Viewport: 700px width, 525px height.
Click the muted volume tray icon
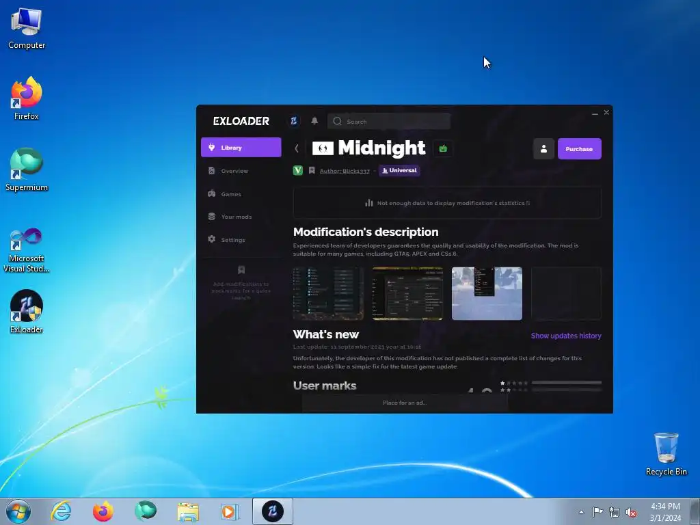point(631,513)
